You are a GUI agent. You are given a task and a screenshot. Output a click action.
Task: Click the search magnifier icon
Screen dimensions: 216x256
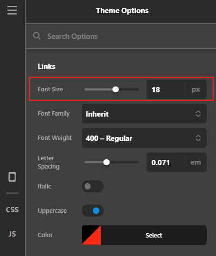(x=36, y=36)
